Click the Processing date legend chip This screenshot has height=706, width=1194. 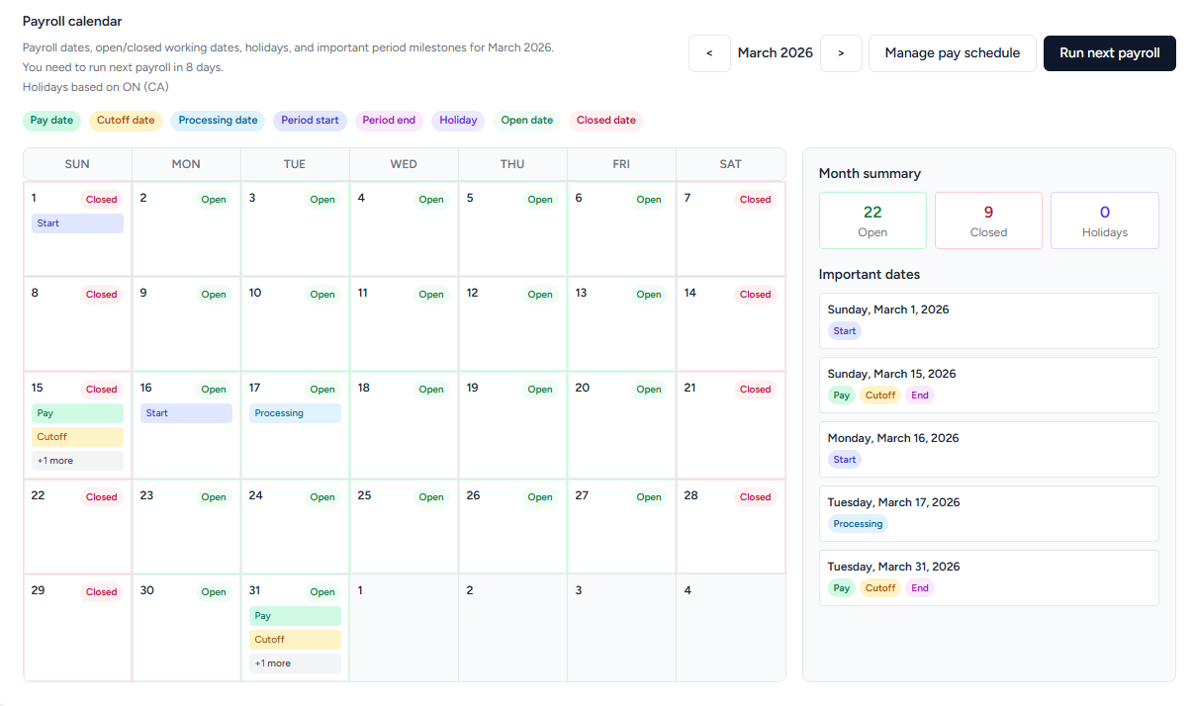(218, 121)
